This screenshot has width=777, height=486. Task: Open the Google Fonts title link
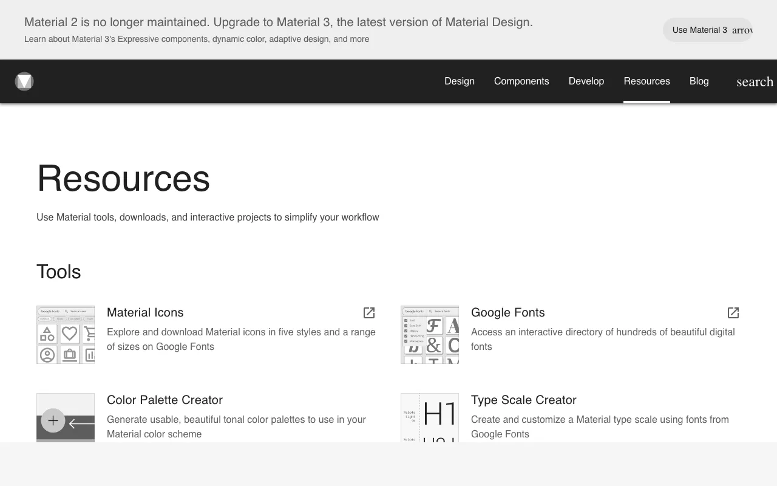508,312
